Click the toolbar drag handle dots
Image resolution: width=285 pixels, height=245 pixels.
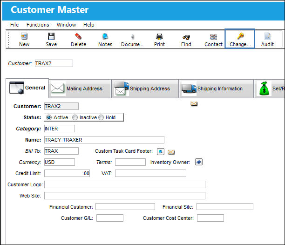tap(8, 40)
